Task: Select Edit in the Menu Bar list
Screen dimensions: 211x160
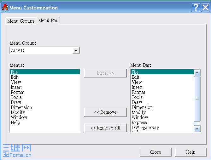Action: pyautogui.click(x=162, y=77)
